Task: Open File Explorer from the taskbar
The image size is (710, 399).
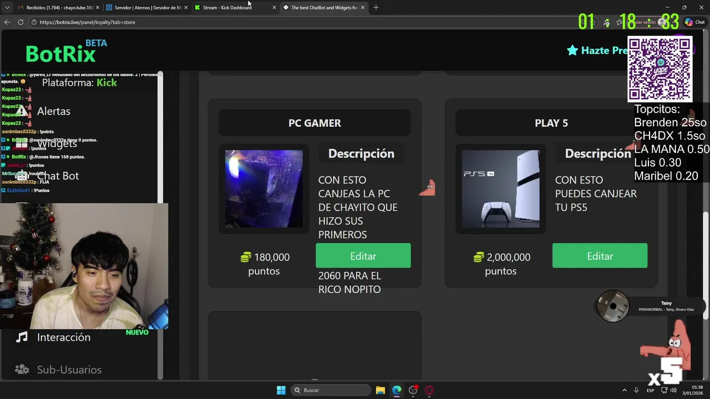Action: click(381, 390)
